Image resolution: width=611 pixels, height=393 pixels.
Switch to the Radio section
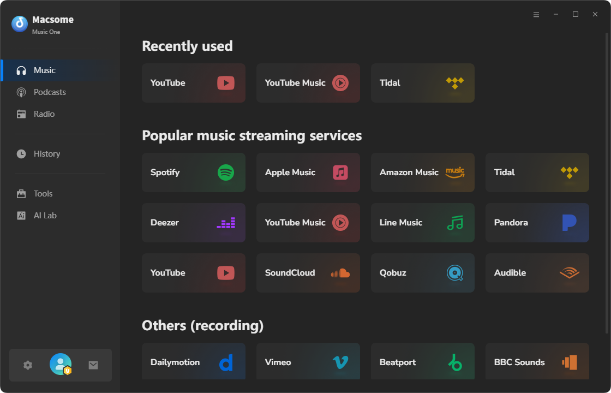(x=61, y=114)
